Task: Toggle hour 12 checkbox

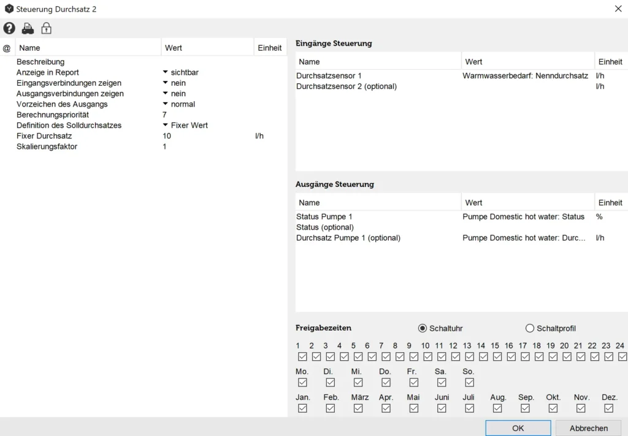Action: (x=456, y=356)
